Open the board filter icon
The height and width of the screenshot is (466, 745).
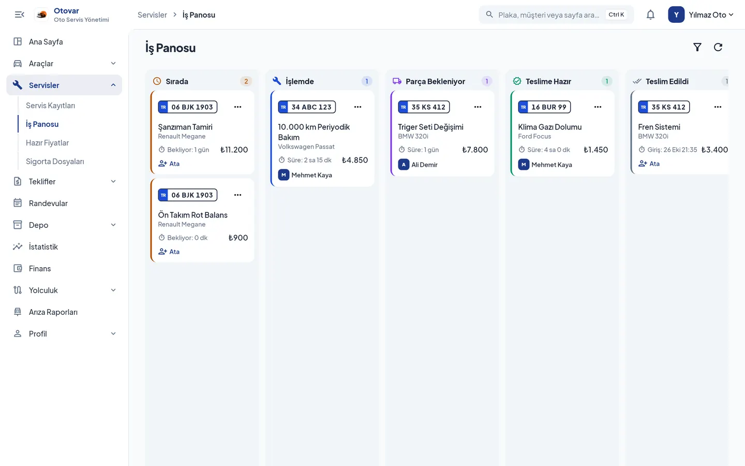pyautogui.click(x=697, y=47)
